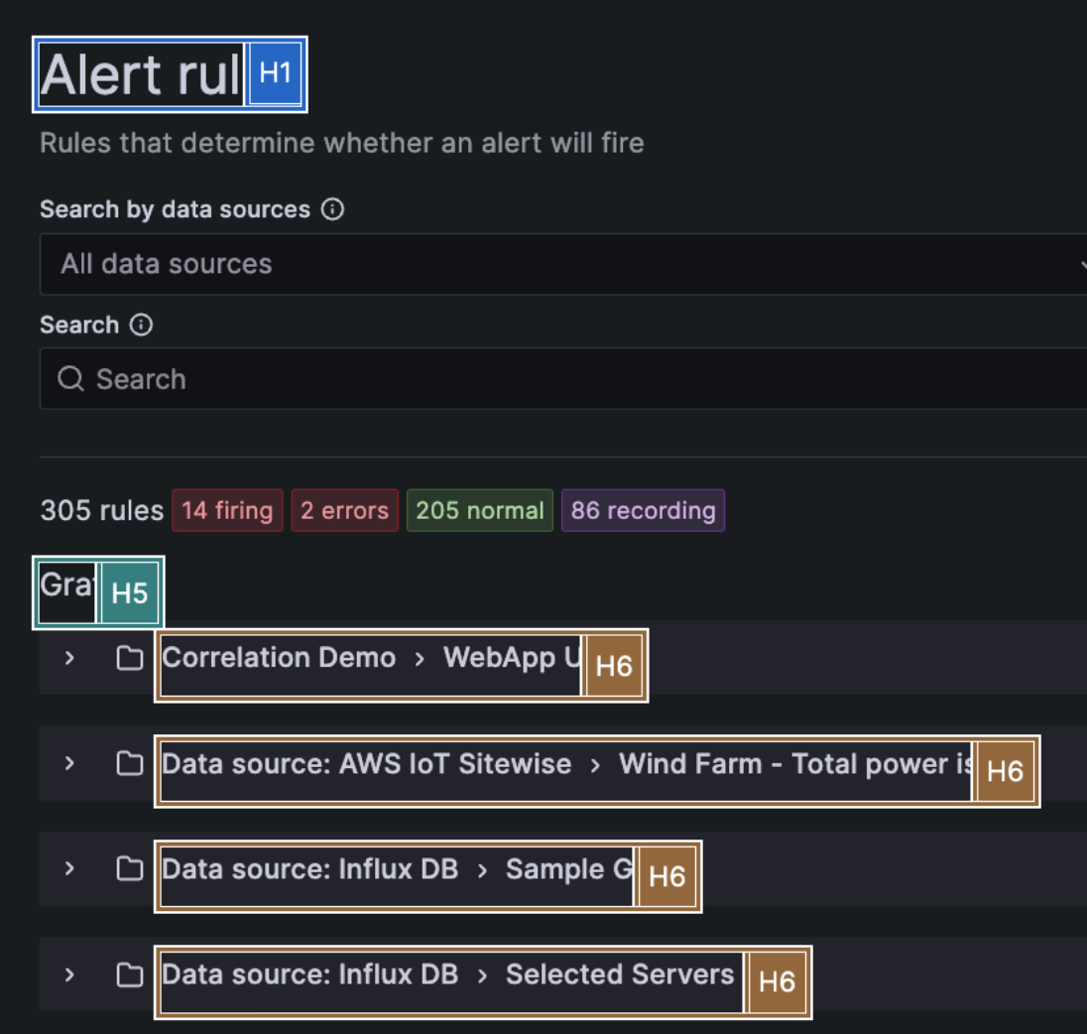Expand the Selected Servers rule group
This screenshot has height=1034, width=1087.
pyautogui.click(x=68, y=974)
